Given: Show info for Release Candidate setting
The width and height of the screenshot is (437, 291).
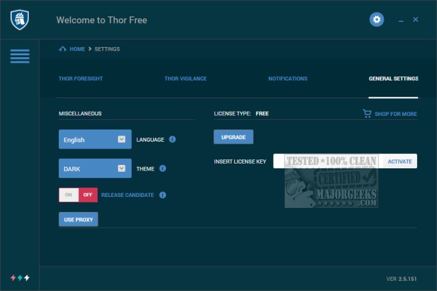Looking at the screenshot, I should [163, 195].
